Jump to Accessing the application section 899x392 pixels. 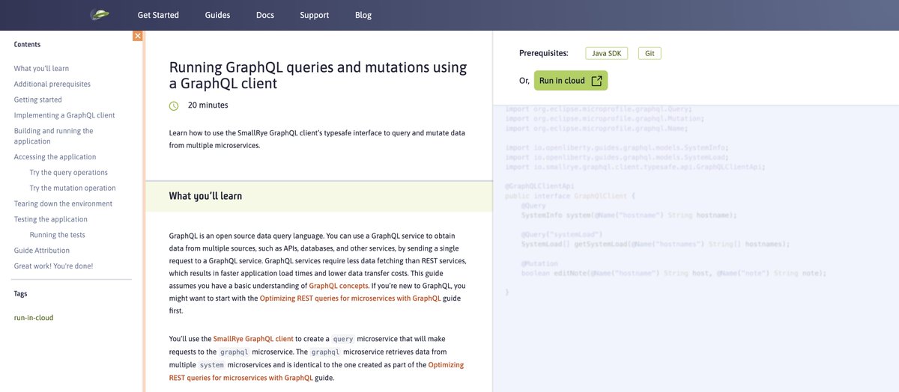[55, 157]
